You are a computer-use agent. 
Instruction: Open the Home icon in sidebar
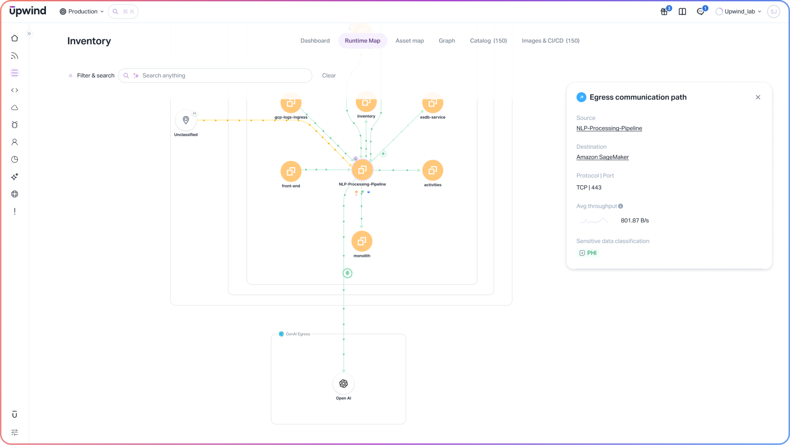pos(15,38)
